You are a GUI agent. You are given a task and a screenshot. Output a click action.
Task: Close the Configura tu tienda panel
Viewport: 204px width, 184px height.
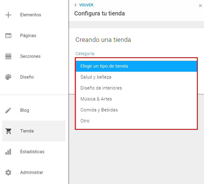(200, 6)
